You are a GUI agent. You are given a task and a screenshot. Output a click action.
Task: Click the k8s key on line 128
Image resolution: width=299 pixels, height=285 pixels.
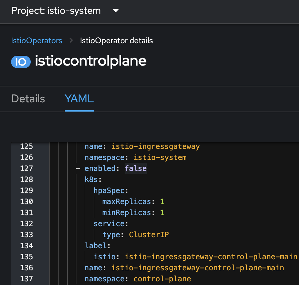(x=91, y=180)
